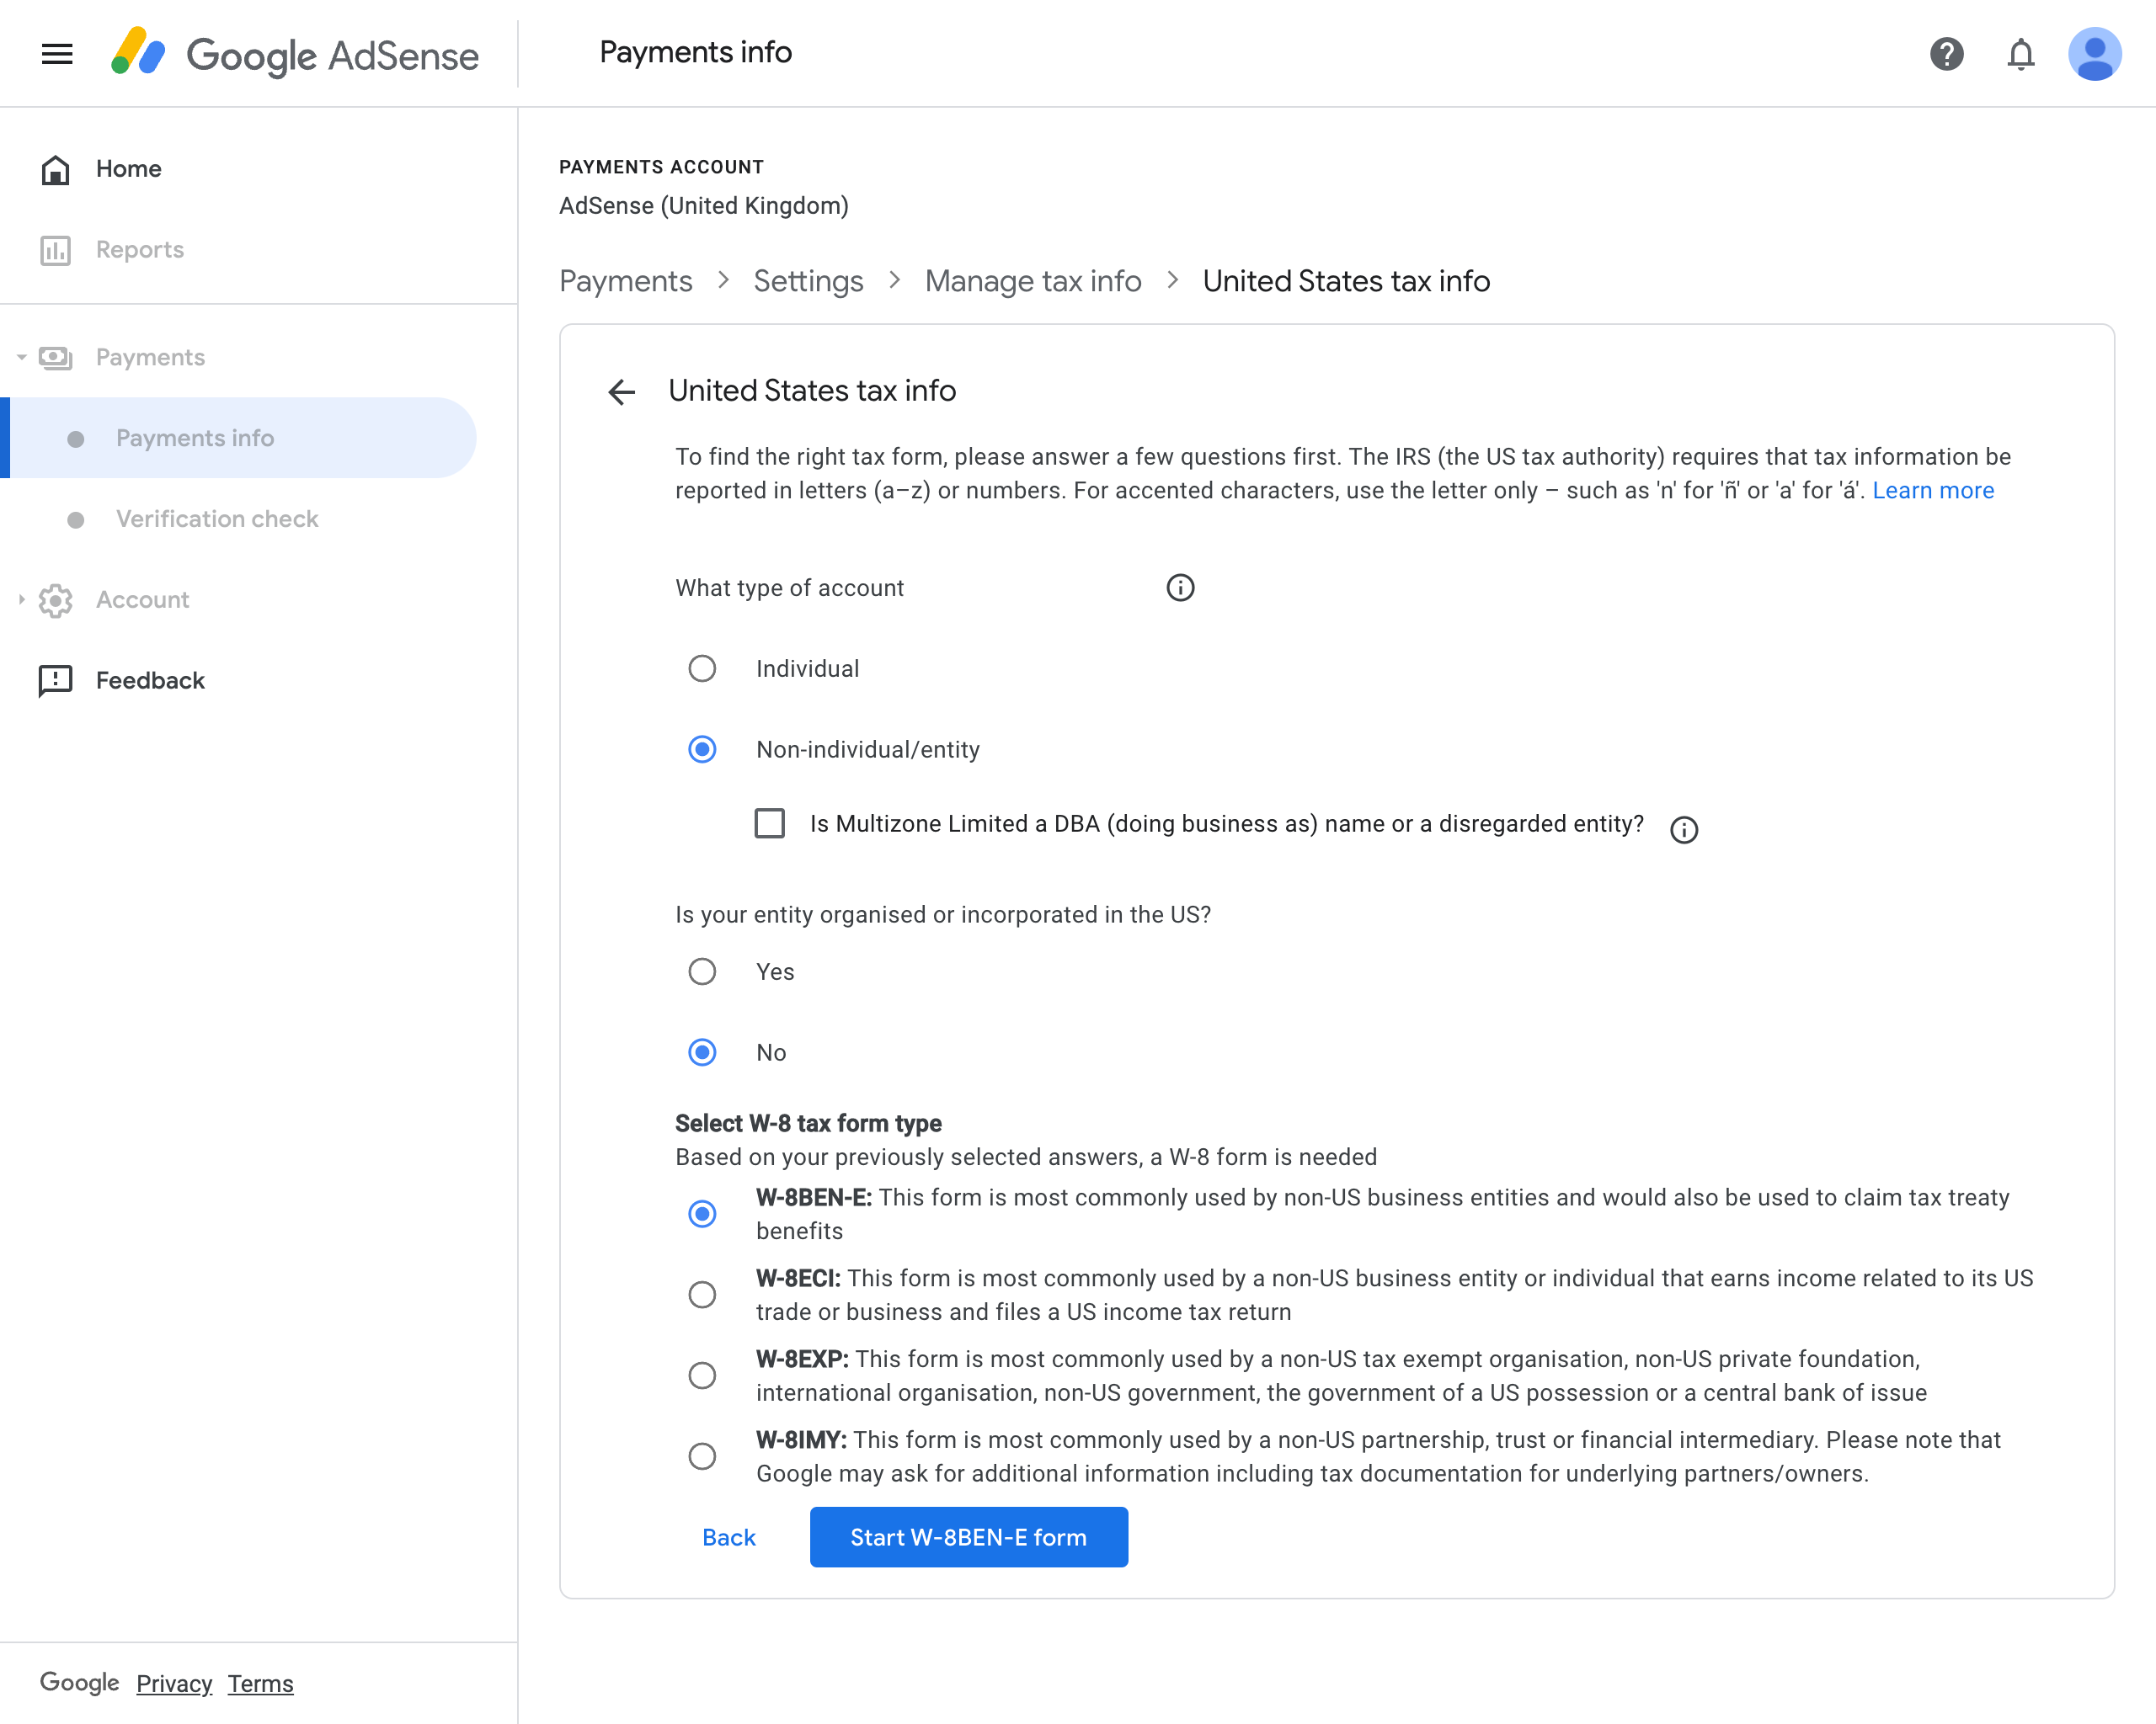Choose the W-8ECI tax form type
Screen dimensions: 2156x1724
[702, 1293]
